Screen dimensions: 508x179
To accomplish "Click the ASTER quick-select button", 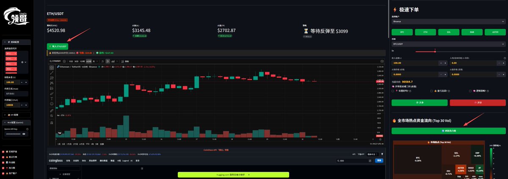I will (496, 32).
